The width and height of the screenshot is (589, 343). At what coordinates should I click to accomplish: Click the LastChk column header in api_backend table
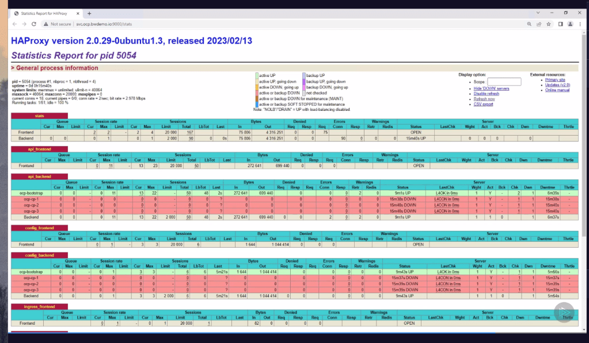point(447,187)
